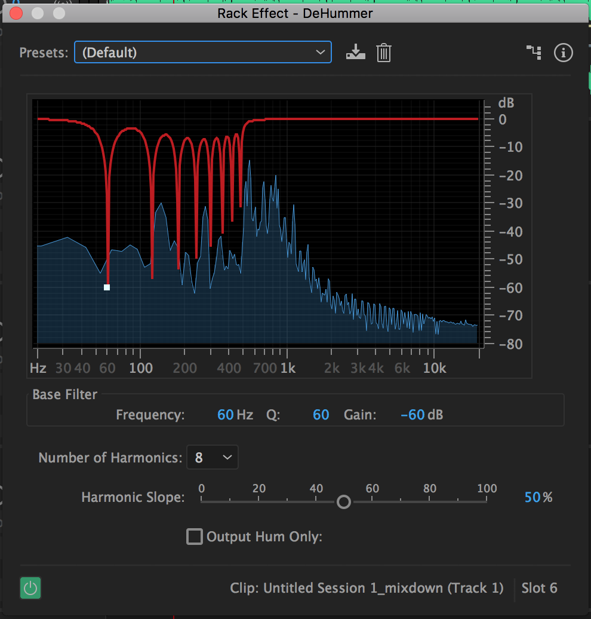Click the Harmonic Slope 50% value
This screenshot has height=619, width=591.
532,497
